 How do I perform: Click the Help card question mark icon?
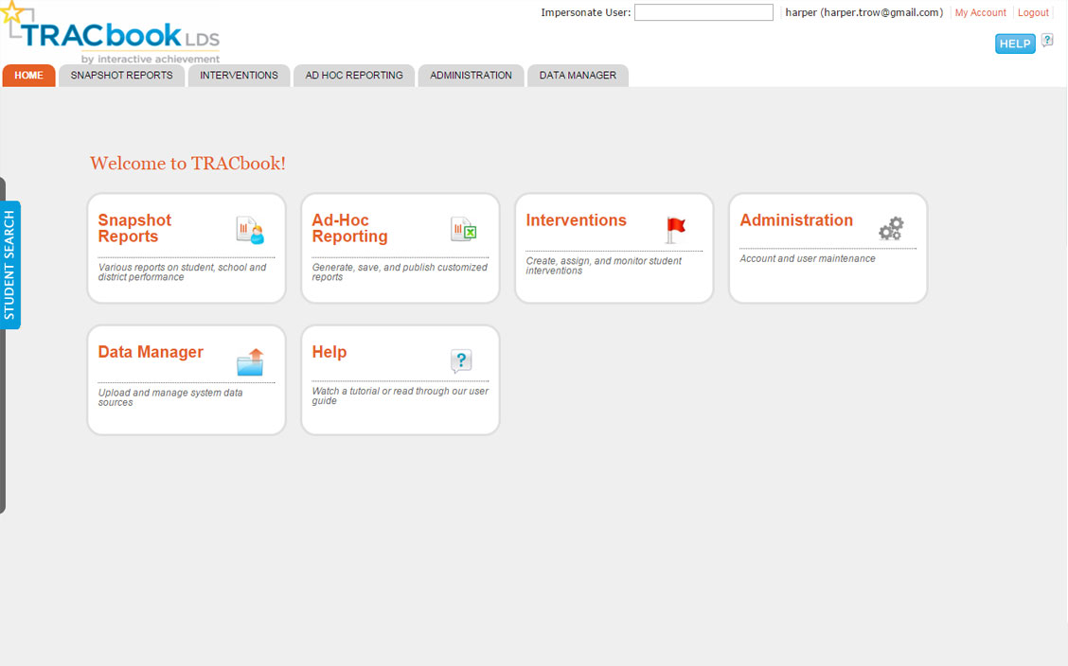coord(461,360)
